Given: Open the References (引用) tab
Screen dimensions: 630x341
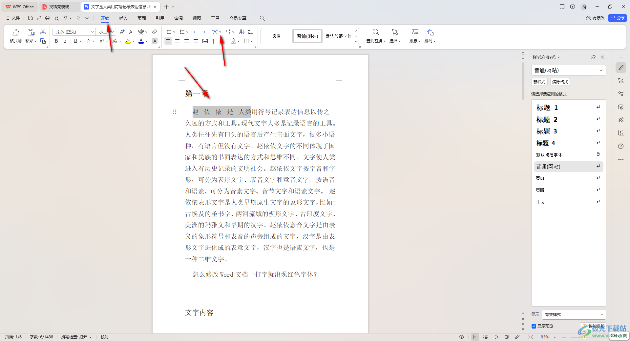Looking at the screenshot, I should (160, 18).
